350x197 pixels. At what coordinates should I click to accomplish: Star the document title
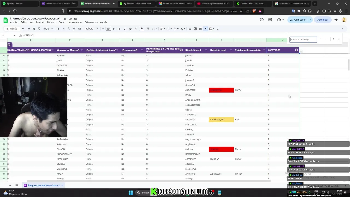(x=65, y=19)
